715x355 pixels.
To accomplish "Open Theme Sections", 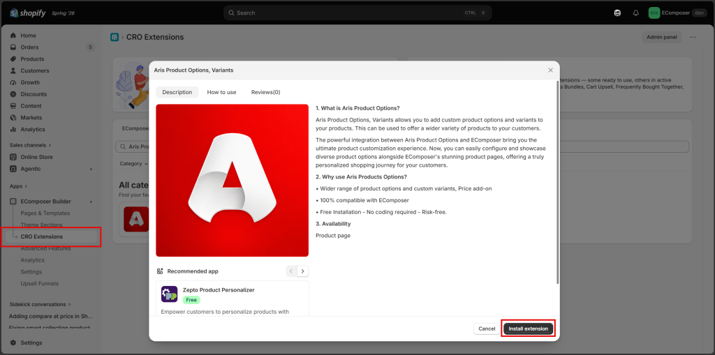I will [x=41, y=225].
